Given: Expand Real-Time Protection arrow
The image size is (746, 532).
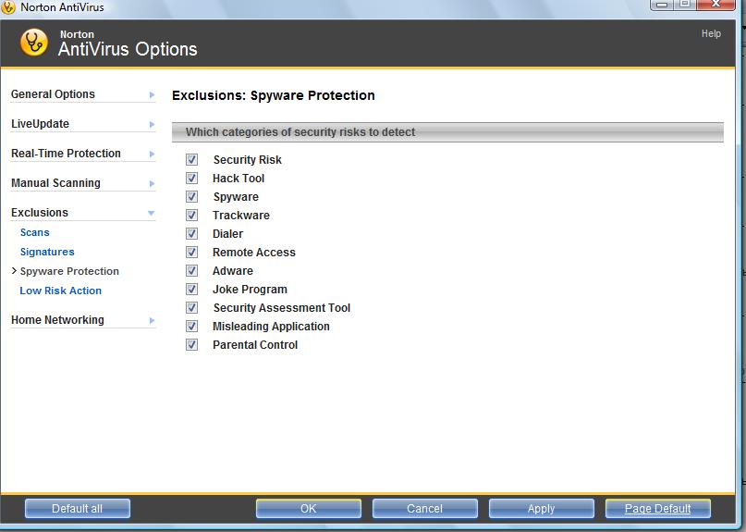Looking at the screenshot, I should click(x=152, y=154).
